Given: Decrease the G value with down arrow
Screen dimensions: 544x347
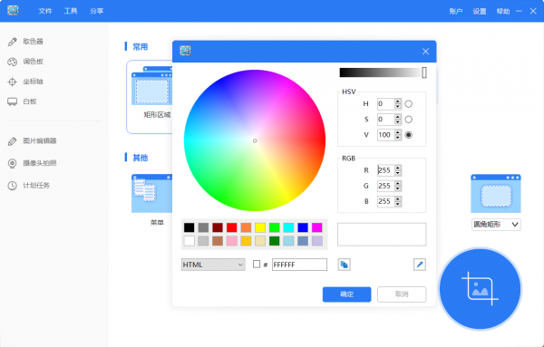Looking at the screenshot, I should tap(398, 188).
